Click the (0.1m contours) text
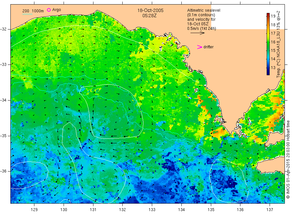 (201, 15)
